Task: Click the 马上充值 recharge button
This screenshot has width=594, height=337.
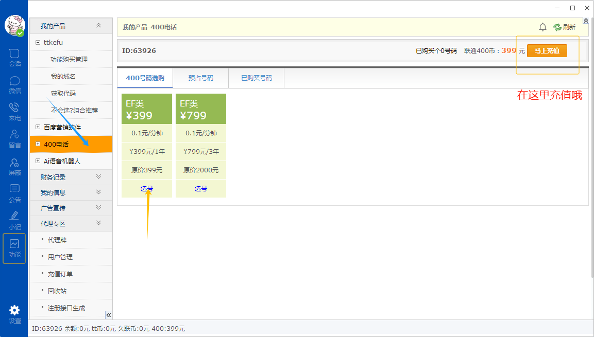Action: [x=547, y=50]
